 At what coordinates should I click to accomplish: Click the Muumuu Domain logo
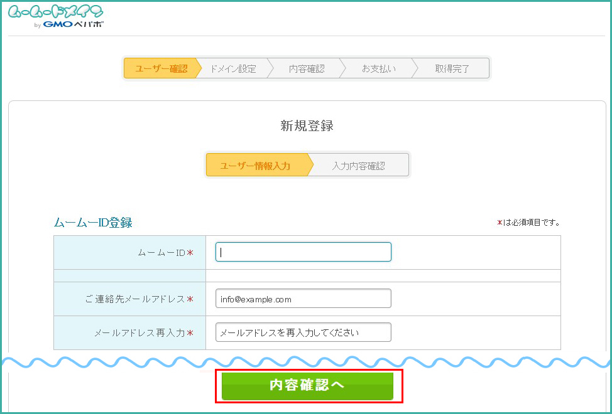pyautogui.click(x=55, y=13)
